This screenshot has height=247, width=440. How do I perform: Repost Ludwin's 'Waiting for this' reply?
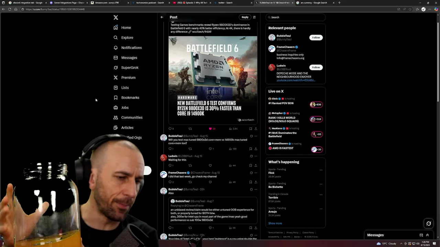pyautogui.click(x=190, y=165)
